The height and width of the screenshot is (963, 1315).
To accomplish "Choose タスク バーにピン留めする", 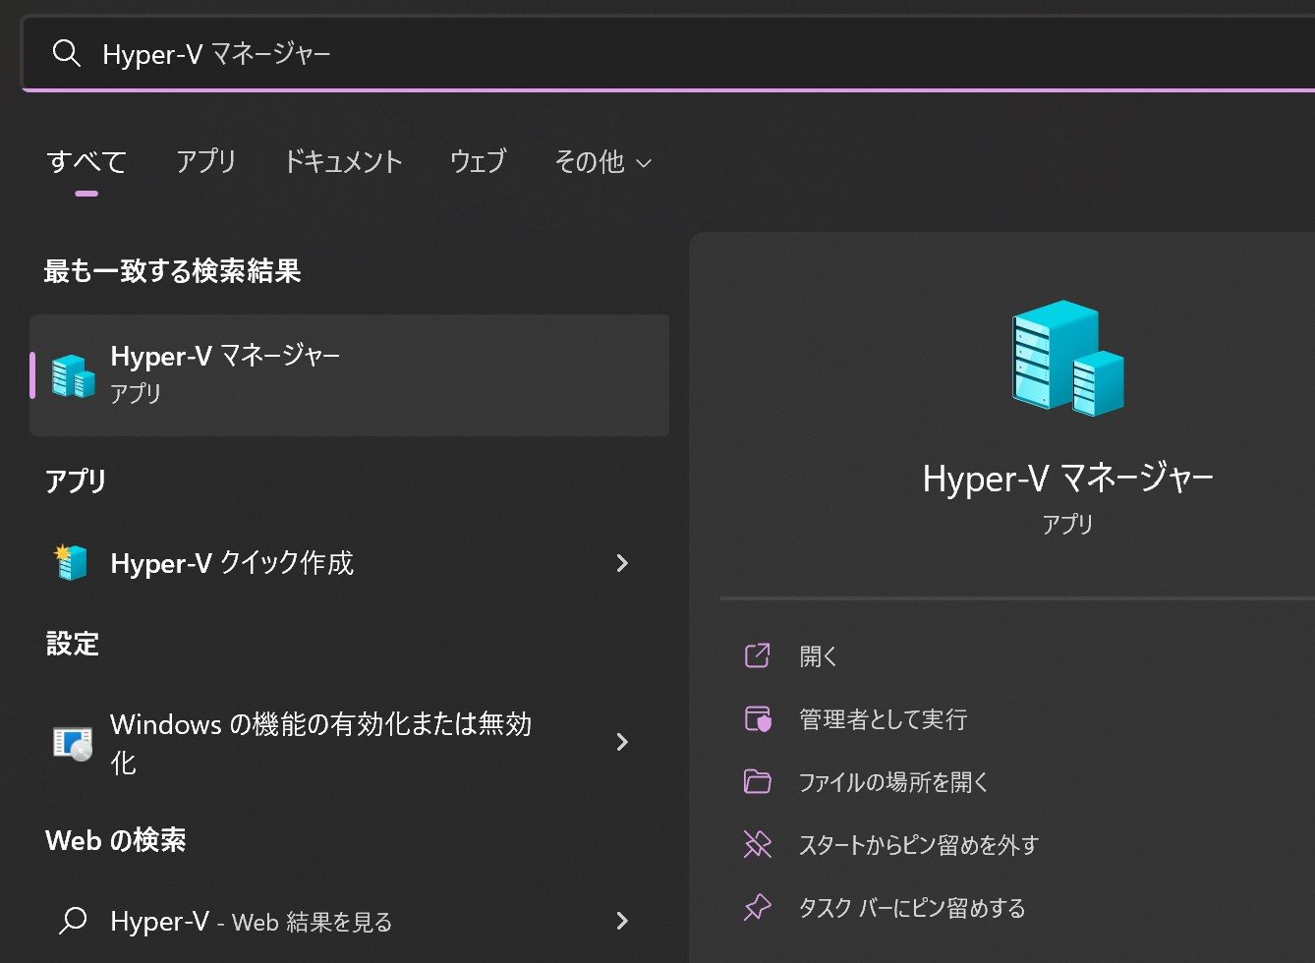I will [x=912, y=908].
